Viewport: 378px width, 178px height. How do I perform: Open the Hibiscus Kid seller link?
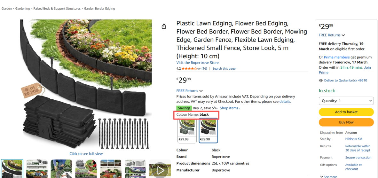tap(353, 139)
